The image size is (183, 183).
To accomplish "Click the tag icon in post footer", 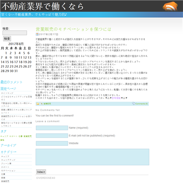I will (42, 104).
